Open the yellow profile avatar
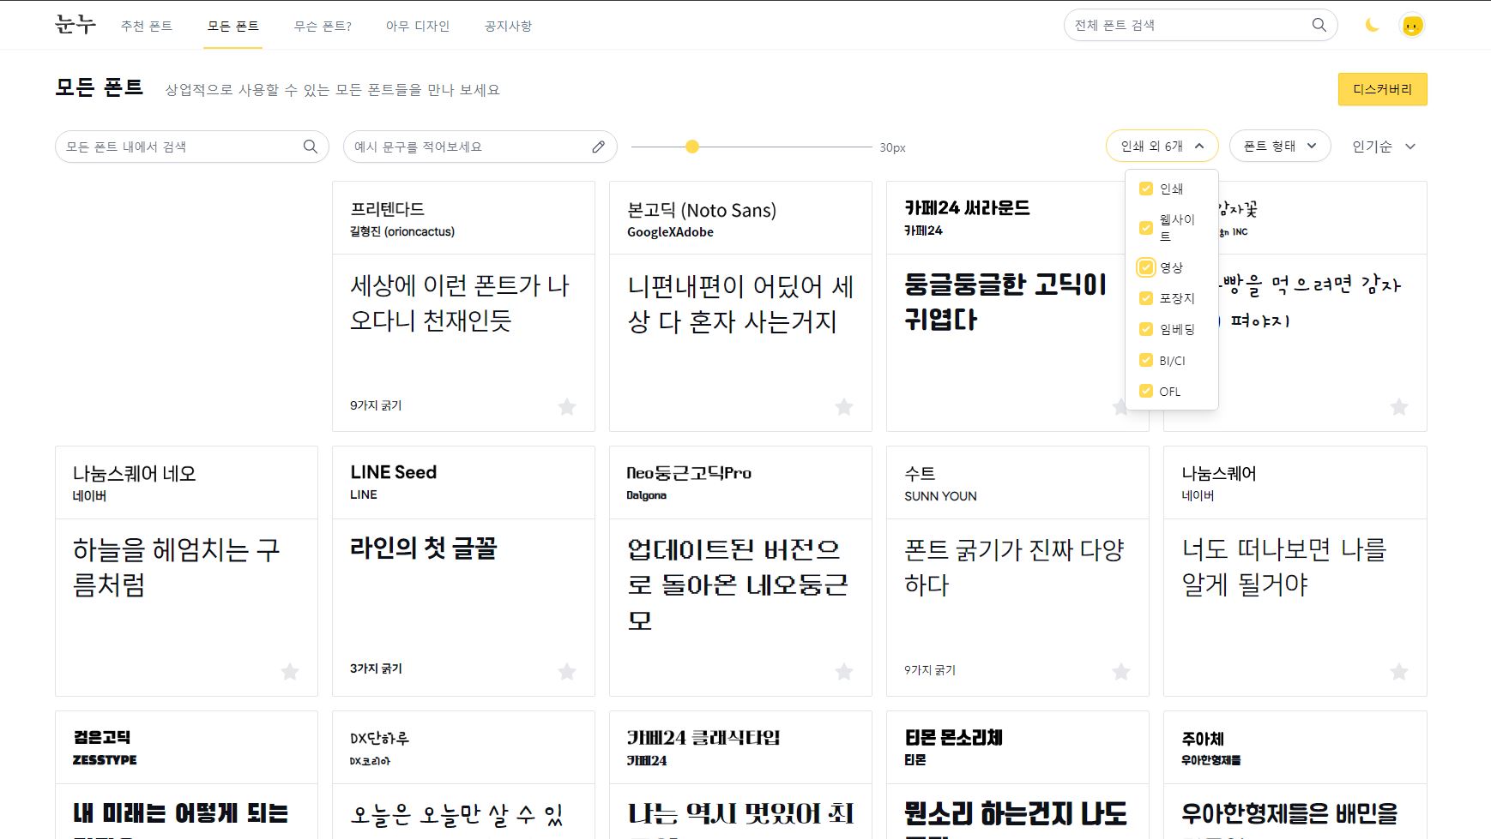1491x839 pixels. (x=1412, y=25)
